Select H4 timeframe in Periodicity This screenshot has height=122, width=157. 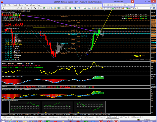click(122, 5)
